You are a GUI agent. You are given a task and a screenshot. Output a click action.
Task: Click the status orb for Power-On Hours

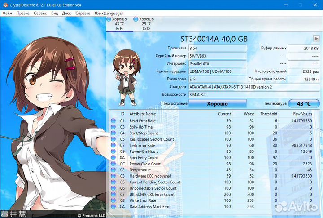[x=113, y=151]
